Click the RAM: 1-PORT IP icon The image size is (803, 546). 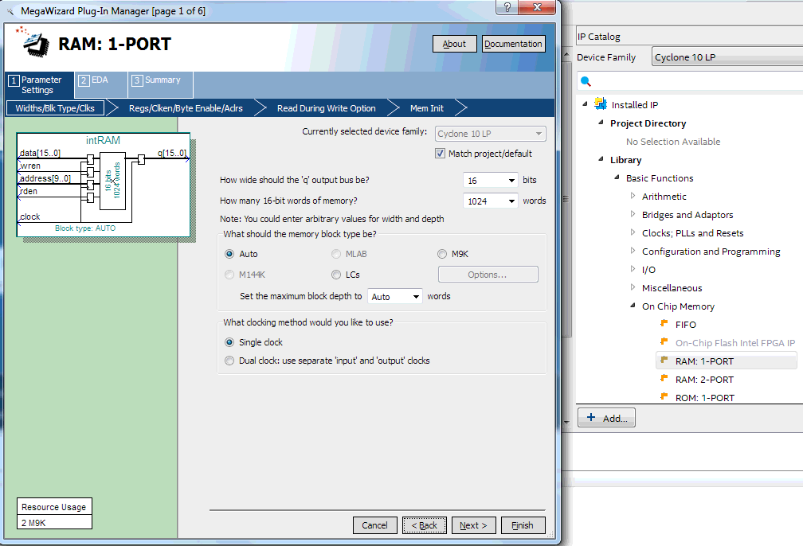point(664,360)
